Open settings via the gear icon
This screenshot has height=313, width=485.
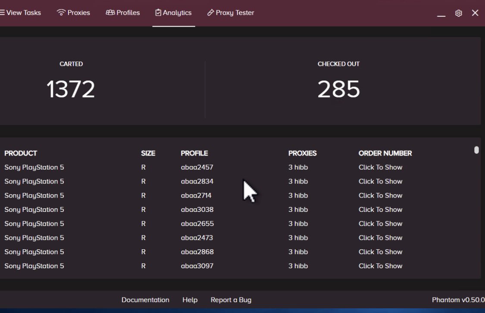[x=458, y=13]
